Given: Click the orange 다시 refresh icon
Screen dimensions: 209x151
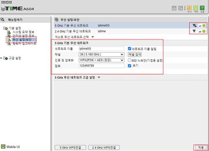Looking at the screenshot, I should 189,8.
